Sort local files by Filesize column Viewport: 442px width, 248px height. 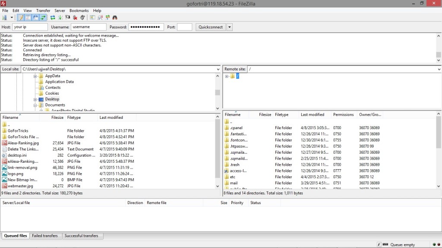53,118
